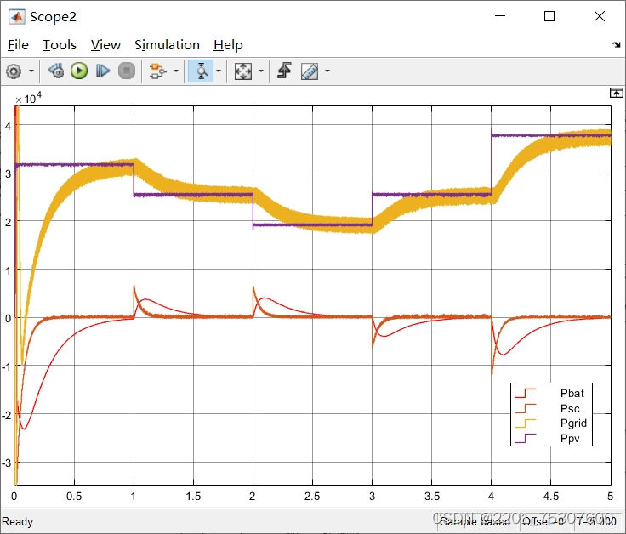Expand the Zoom tool dropdown arrow
The image size is (626, 534).
point(219,71)
